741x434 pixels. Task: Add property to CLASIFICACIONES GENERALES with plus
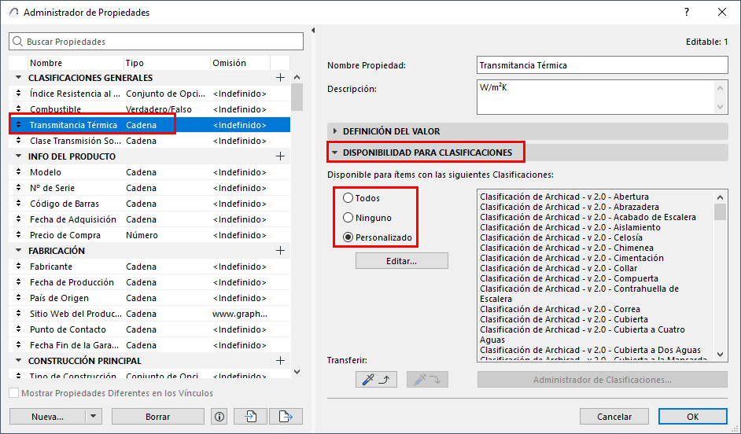click(x=280, y=78)
